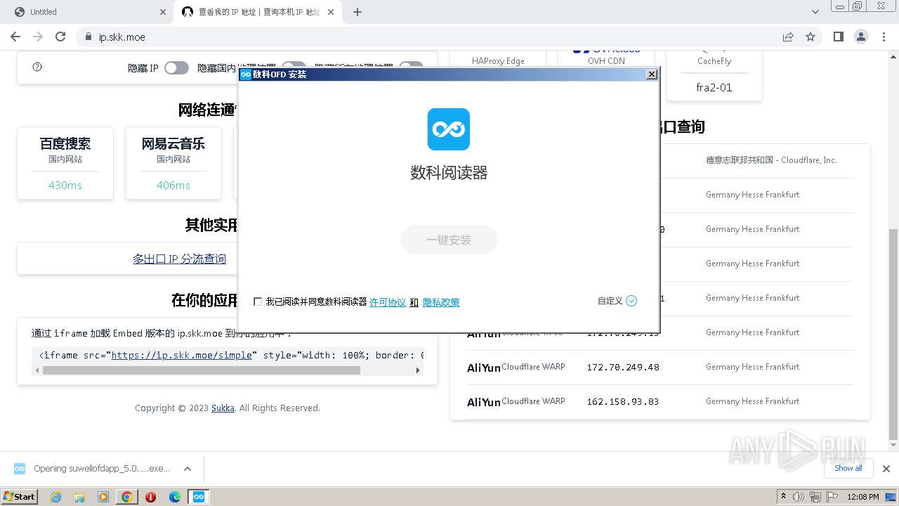Go forward in browser history
The height and width of the screenshot is (506, 899).
(38, 37)
